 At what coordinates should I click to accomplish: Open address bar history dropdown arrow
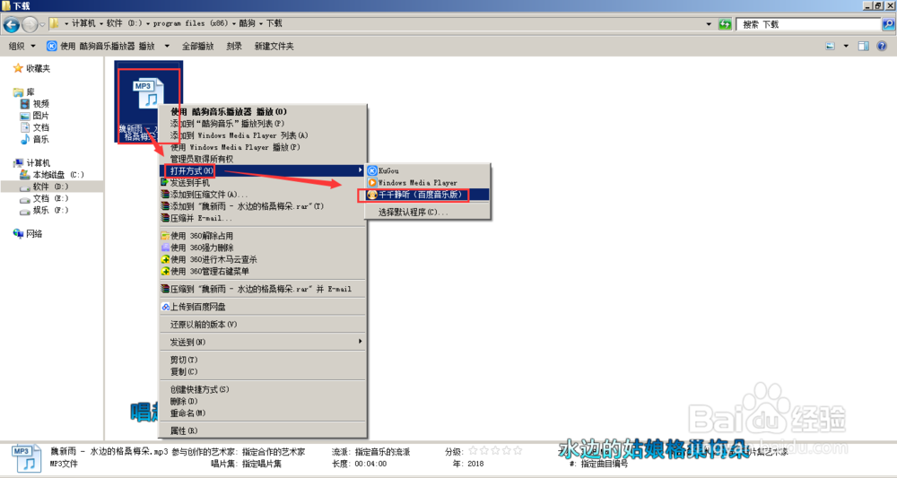[709, 24]
